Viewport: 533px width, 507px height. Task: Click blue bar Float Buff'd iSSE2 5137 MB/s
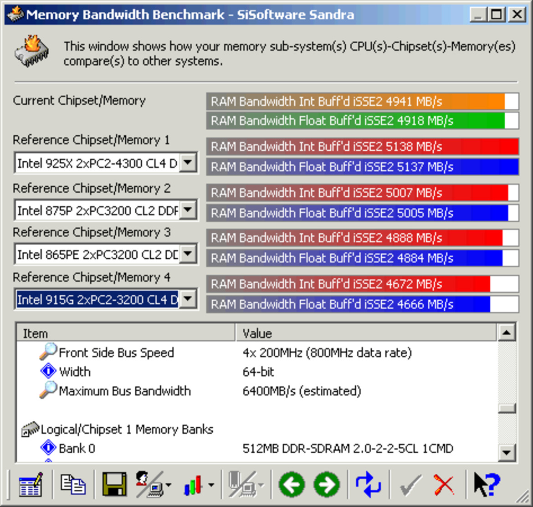click(362, 167)
